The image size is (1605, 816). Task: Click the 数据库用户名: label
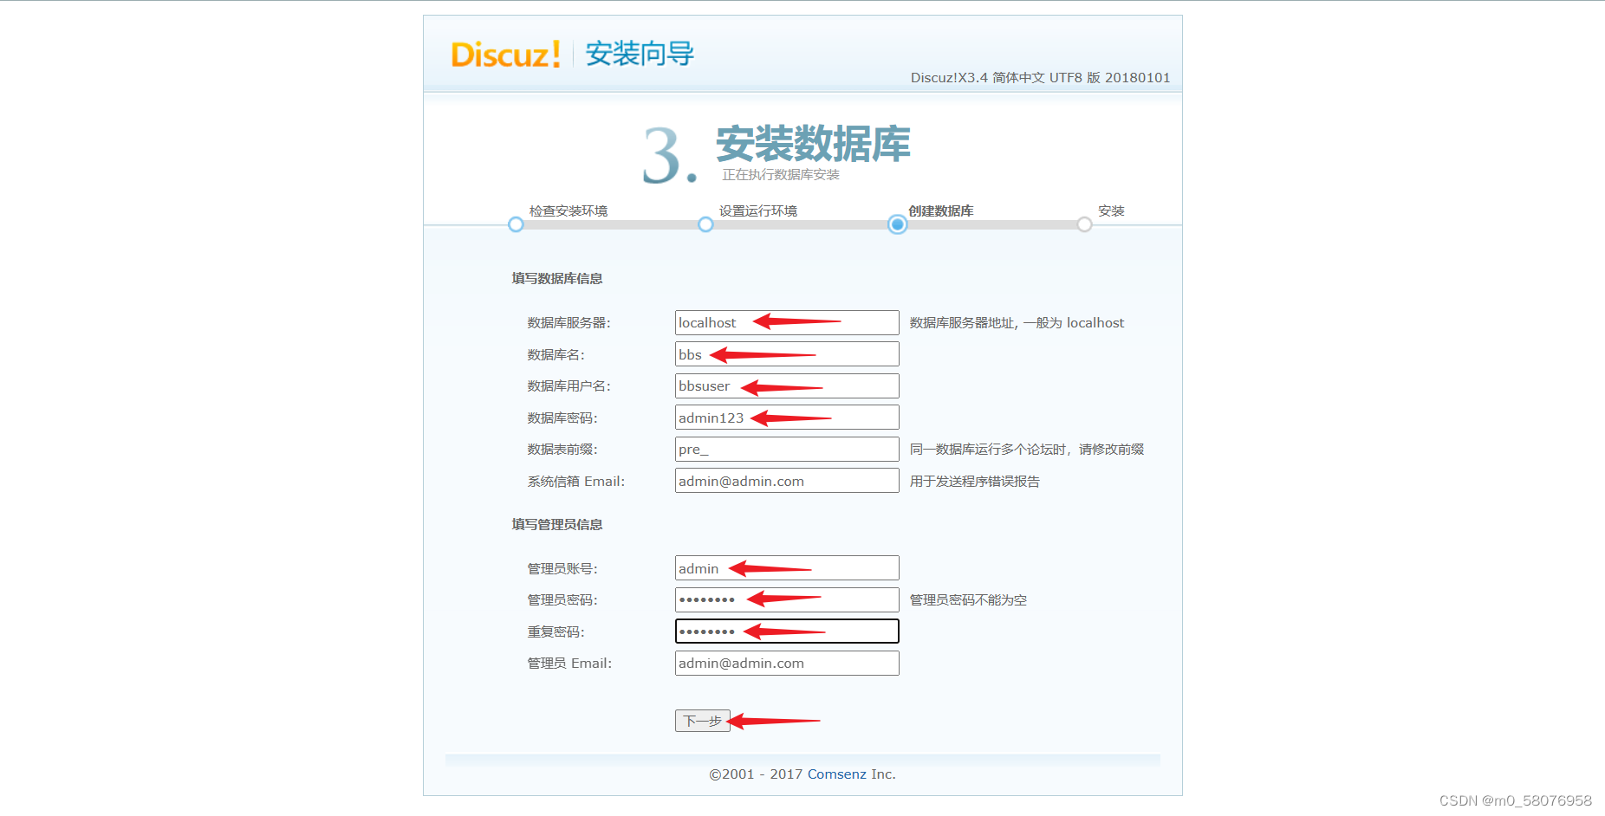(x=569, y=385)
